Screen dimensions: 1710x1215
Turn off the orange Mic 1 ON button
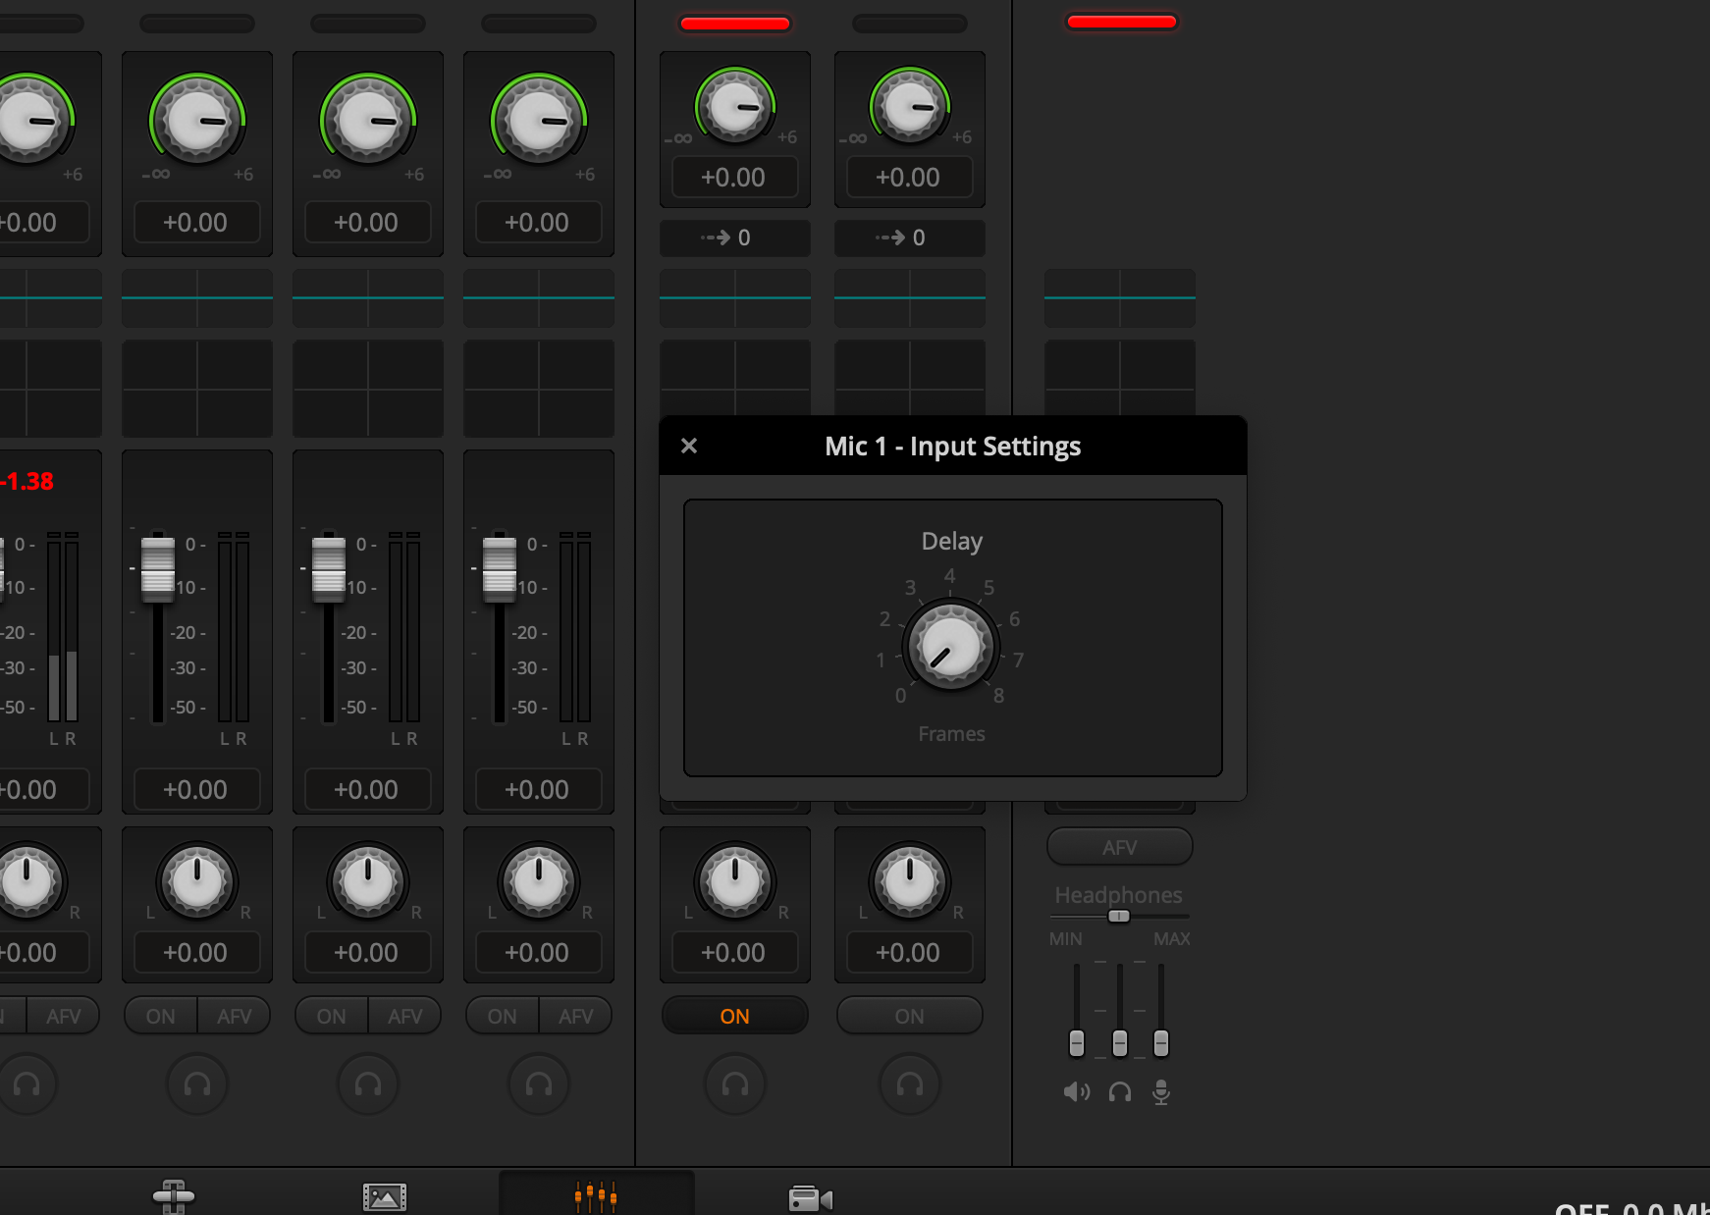coord(735,1016)
